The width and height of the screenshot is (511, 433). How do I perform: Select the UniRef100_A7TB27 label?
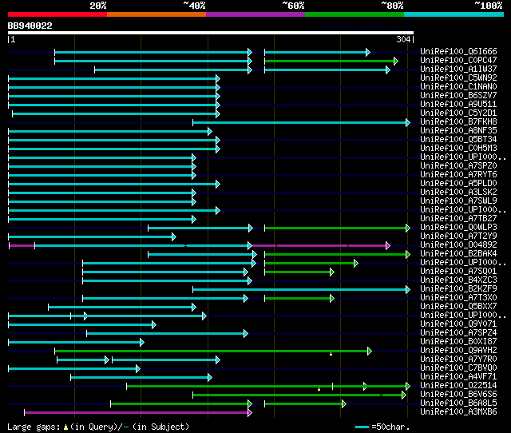pyautogui.click(x=458, y=218)
